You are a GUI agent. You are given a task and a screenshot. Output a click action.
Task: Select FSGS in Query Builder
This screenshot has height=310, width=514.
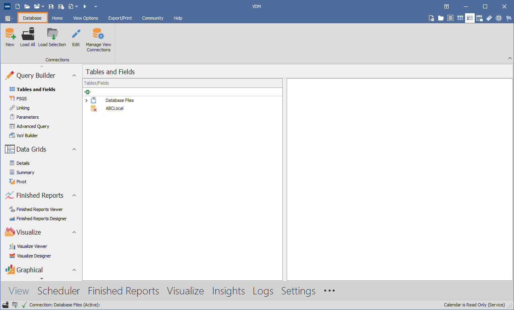tap(22, 99)
